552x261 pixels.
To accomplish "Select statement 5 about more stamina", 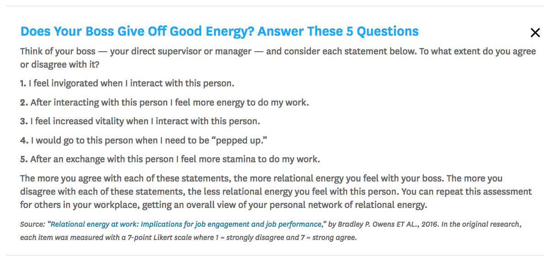I will (170, 160).
